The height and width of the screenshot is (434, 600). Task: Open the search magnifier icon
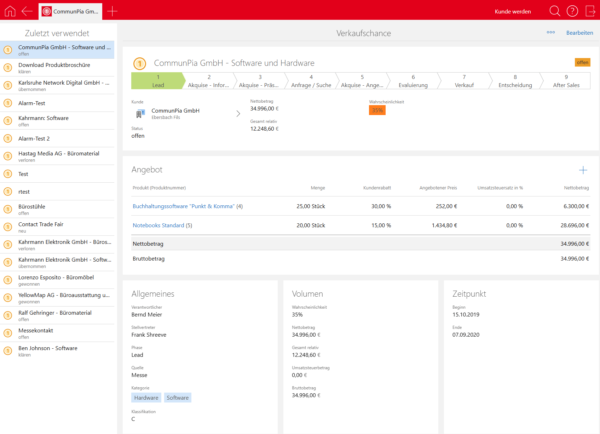pos(555,11)
